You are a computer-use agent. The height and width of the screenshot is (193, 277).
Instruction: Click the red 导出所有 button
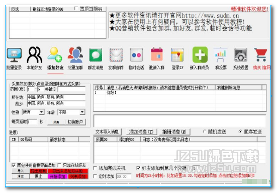click(38, 171)
